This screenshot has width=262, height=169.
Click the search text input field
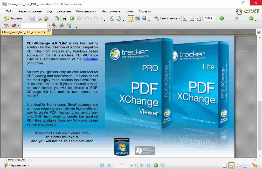[34, 25]
